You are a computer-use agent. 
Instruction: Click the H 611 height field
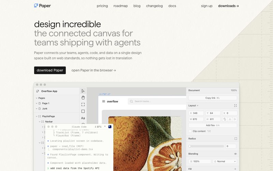(x=213, y=119)
